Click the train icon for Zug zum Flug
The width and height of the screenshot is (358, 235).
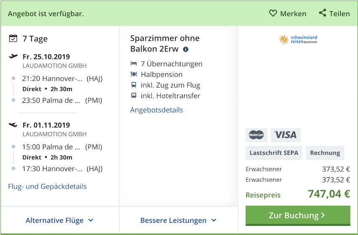pos(134,85)
